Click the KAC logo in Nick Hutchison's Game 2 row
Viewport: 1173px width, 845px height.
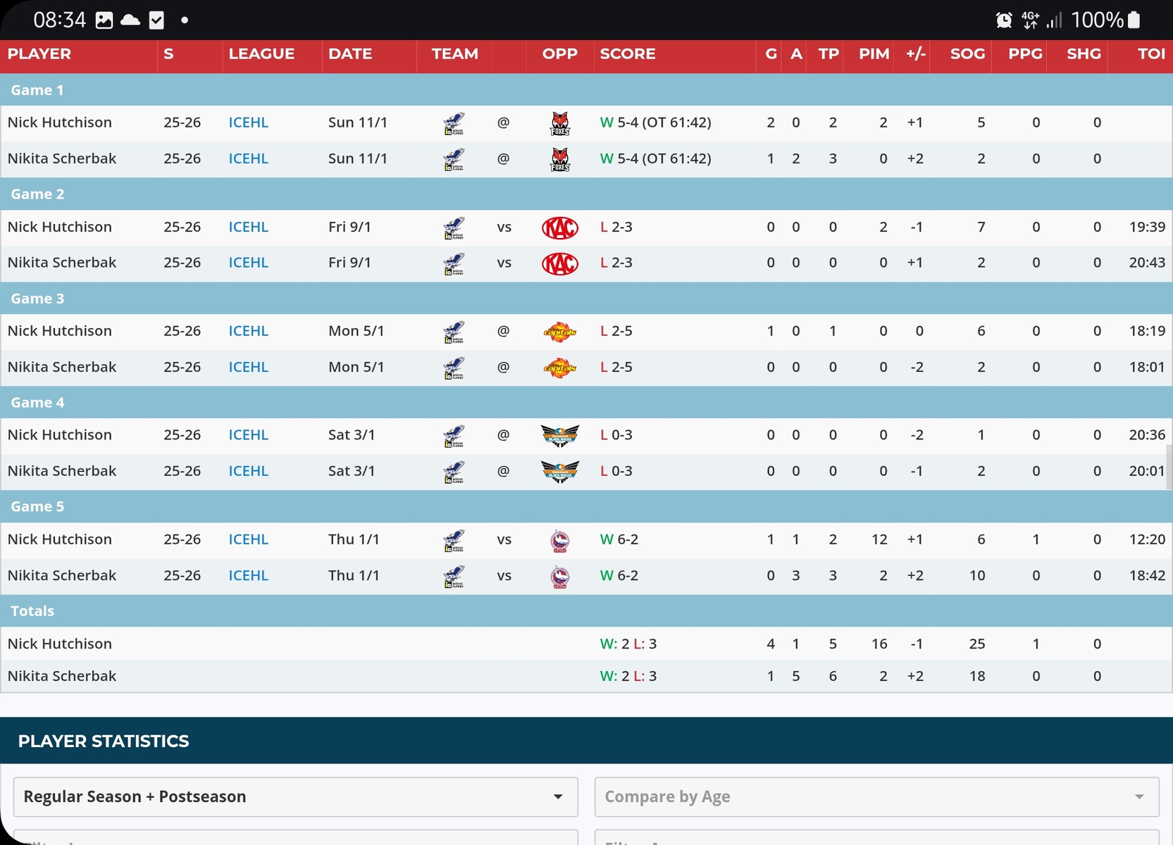tap(559, 227)
